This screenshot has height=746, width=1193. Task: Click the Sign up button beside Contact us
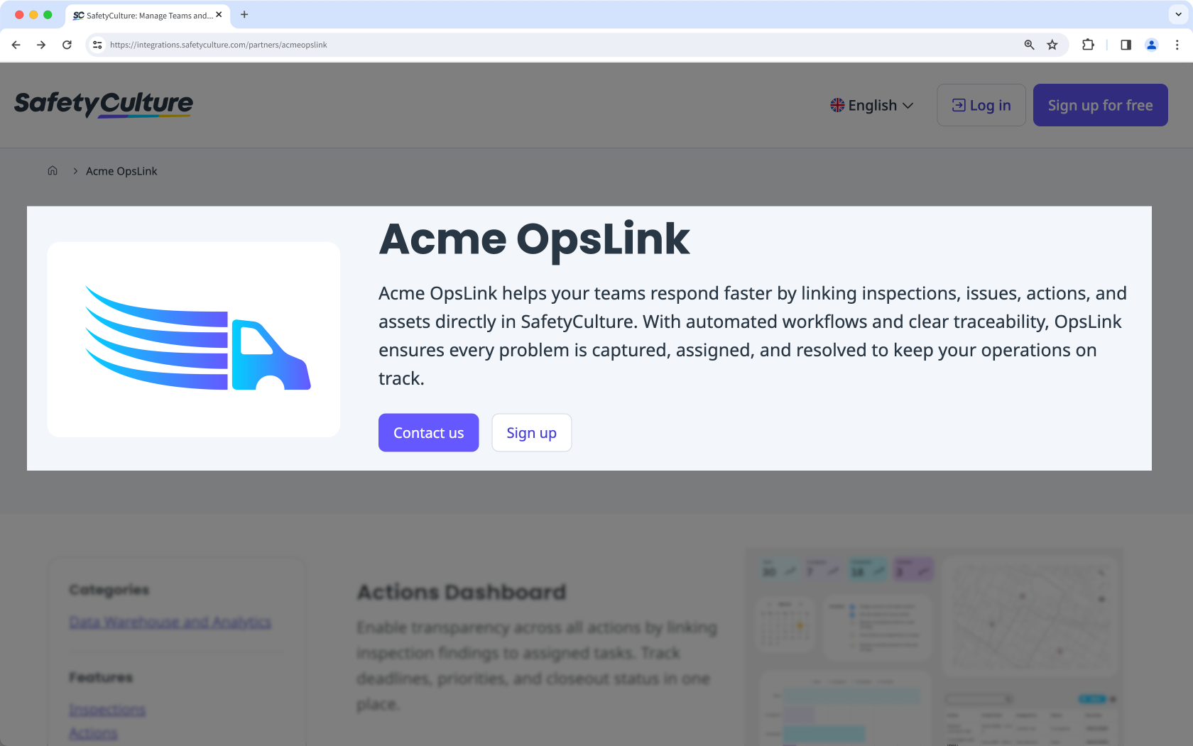[x=531, y=432]
